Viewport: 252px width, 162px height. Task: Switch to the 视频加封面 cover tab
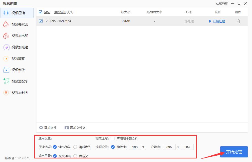pyautogui.click(x=17, y=93)
